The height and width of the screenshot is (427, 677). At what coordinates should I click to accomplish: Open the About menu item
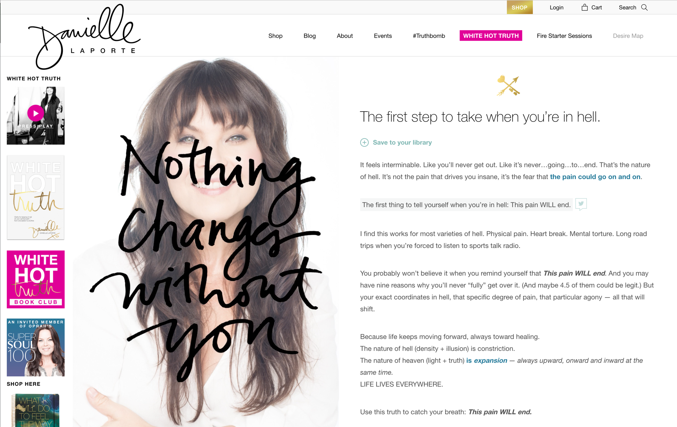coord(345,36)
